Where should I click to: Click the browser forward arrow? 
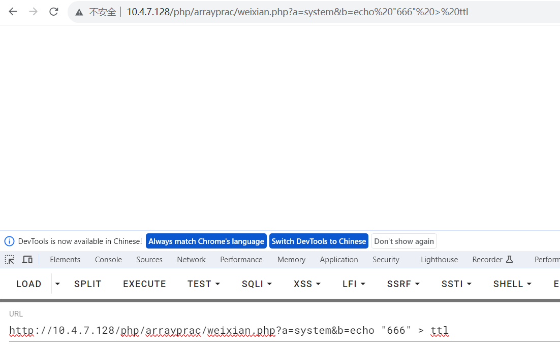point(33,12)
